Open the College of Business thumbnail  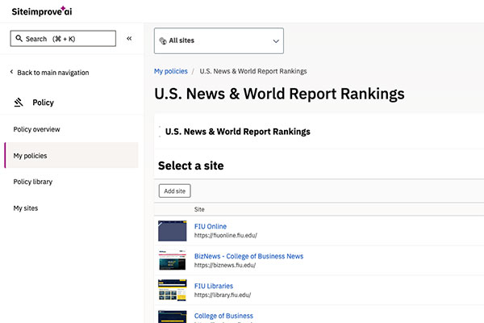click(x=173, y=317)
